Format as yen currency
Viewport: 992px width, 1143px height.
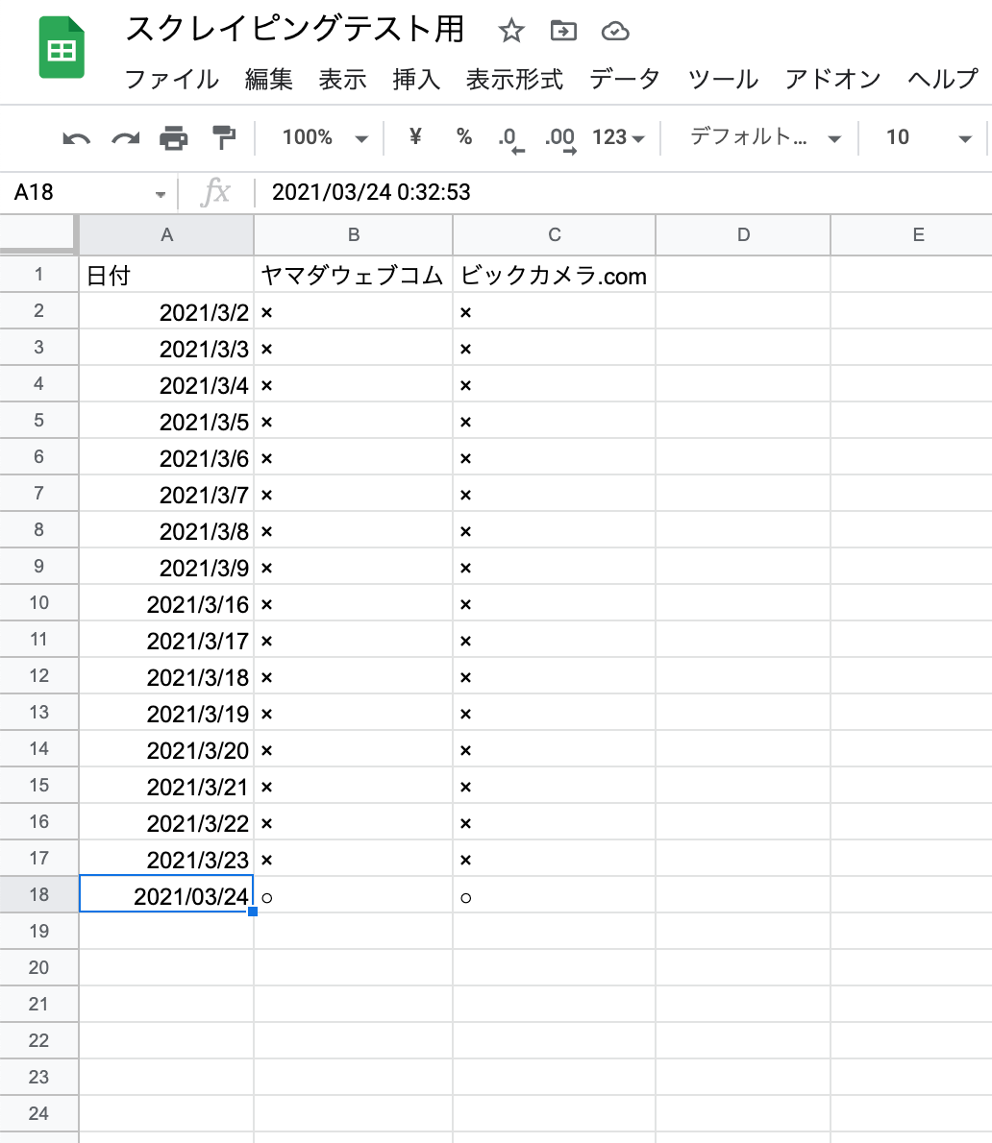[415, 136]
